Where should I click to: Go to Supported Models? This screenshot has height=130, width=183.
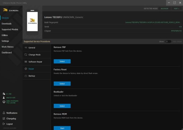(10, 29)
